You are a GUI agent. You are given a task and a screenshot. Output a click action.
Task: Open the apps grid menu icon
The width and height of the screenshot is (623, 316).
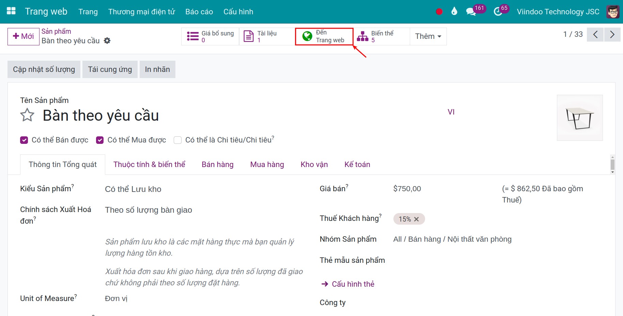pos(11,11)
